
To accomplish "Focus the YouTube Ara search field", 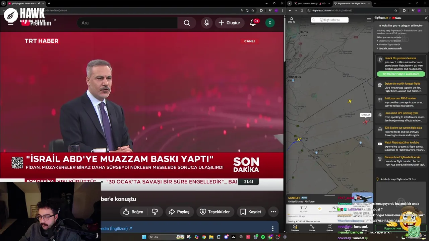I will [x=127, y=23].
